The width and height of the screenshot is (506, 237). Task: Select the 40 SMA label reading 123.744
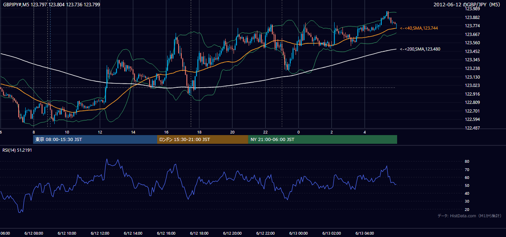pyautogui.click(x=419, y=28)
